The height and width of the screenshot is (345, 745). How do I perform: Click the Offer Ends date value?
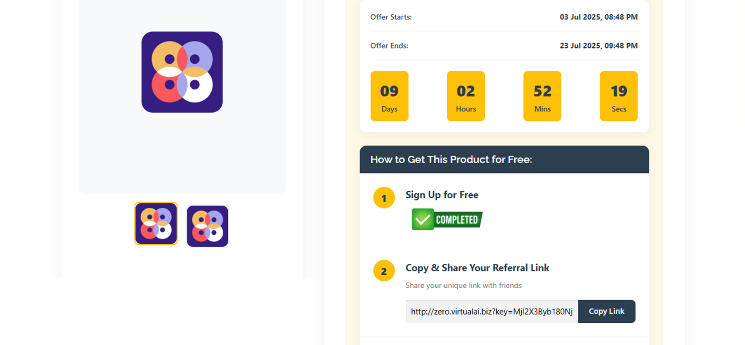pyautogui.click(x=598, y=46)
